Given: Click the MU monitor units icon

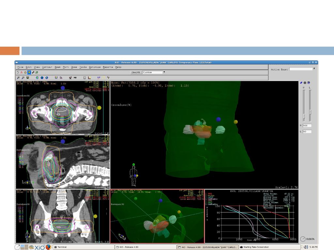Looking at the screenshot, I should (x=75, y=78).
